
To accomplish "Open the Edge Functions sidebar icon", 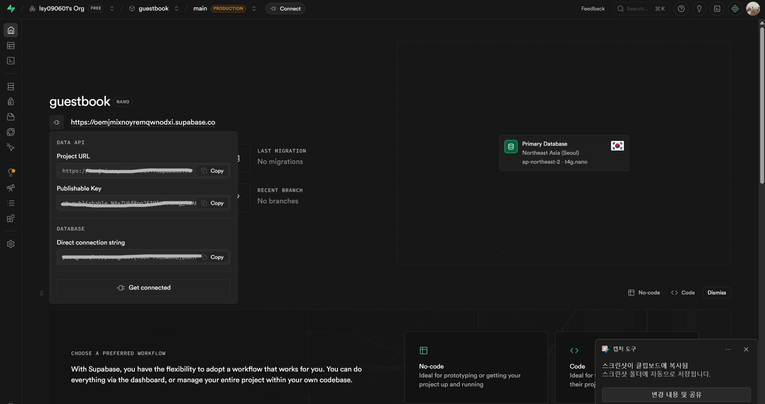I will (11, 132).
